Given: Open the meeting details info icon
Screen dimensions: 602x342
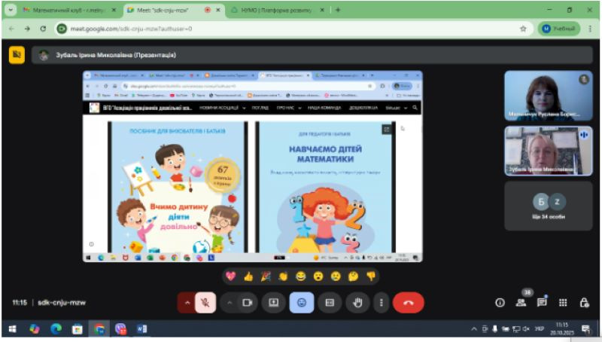Looking at the screenshot, I should (499, 302).
